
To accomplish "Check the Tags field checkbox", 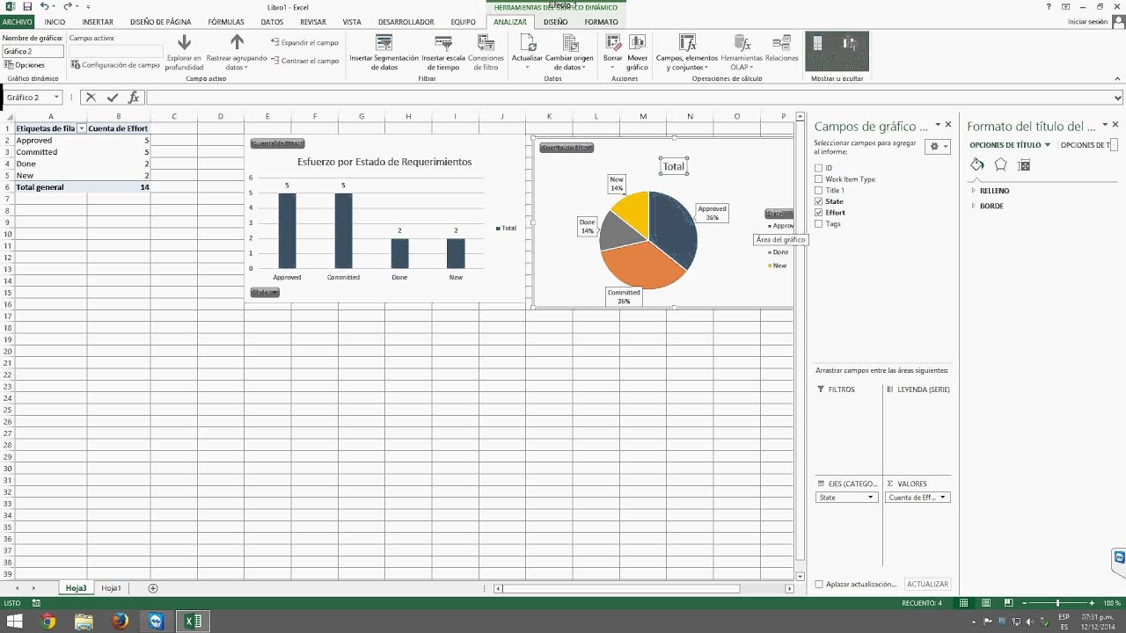I will 818,224.
